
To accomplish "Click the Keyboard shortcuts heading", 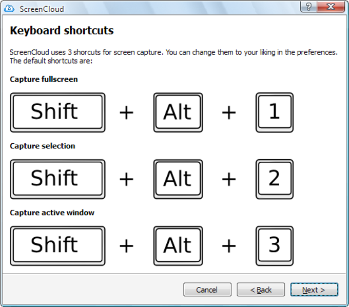I will click(x=62, y=30).
